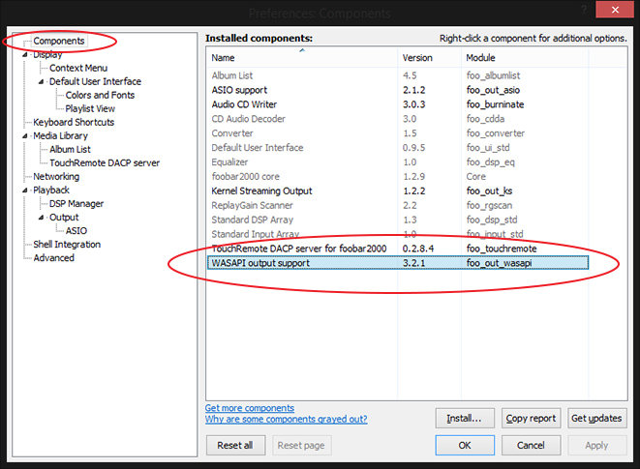Select WASAPI output support component

(x=398, y=263)
